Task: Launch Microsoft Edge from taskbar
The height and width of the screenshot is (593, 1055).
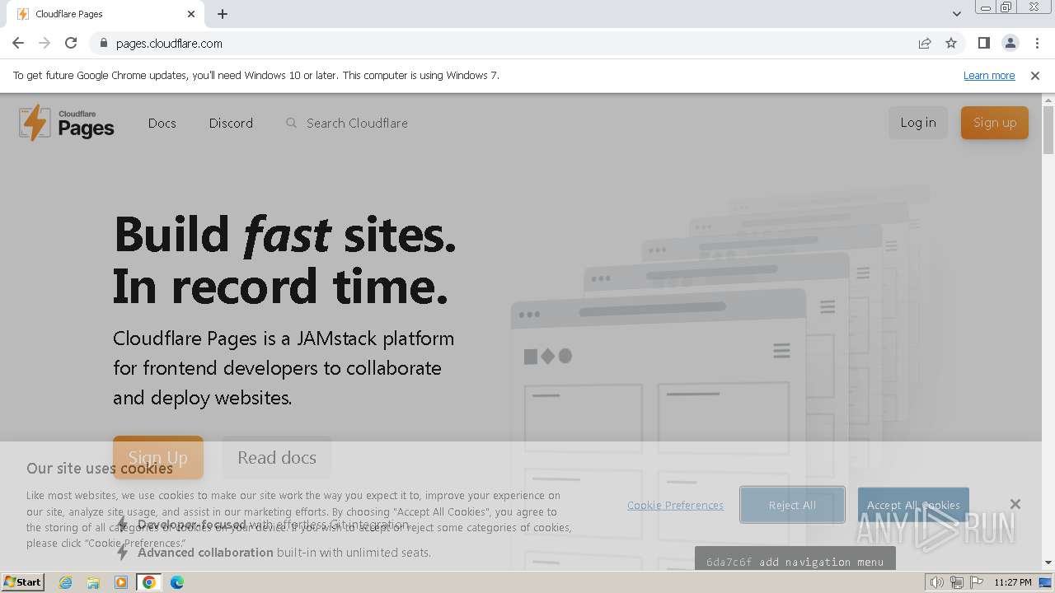Action: click(177, 582)
